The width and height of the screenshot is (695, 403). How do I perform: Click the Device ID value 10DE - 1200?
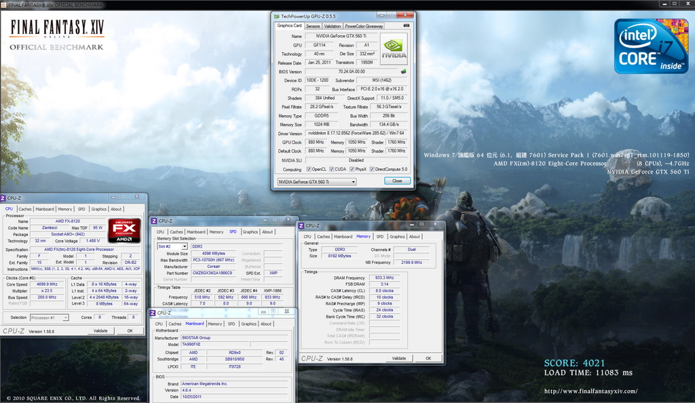point(318,80)
